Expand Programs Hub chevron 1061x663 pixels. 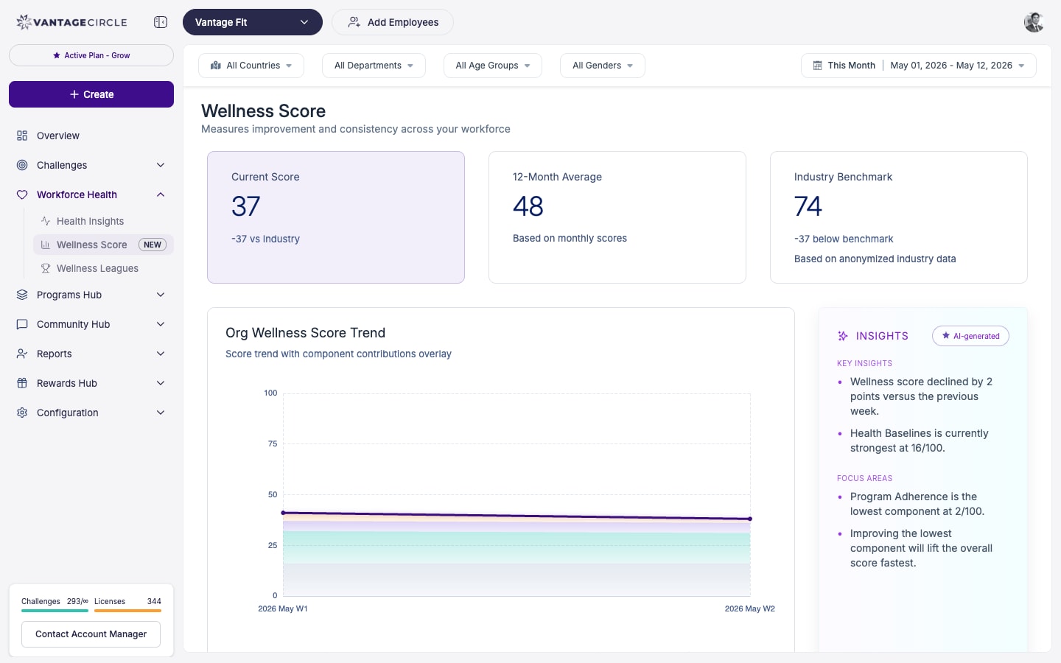pyautogui.click(x=161, y=295)
